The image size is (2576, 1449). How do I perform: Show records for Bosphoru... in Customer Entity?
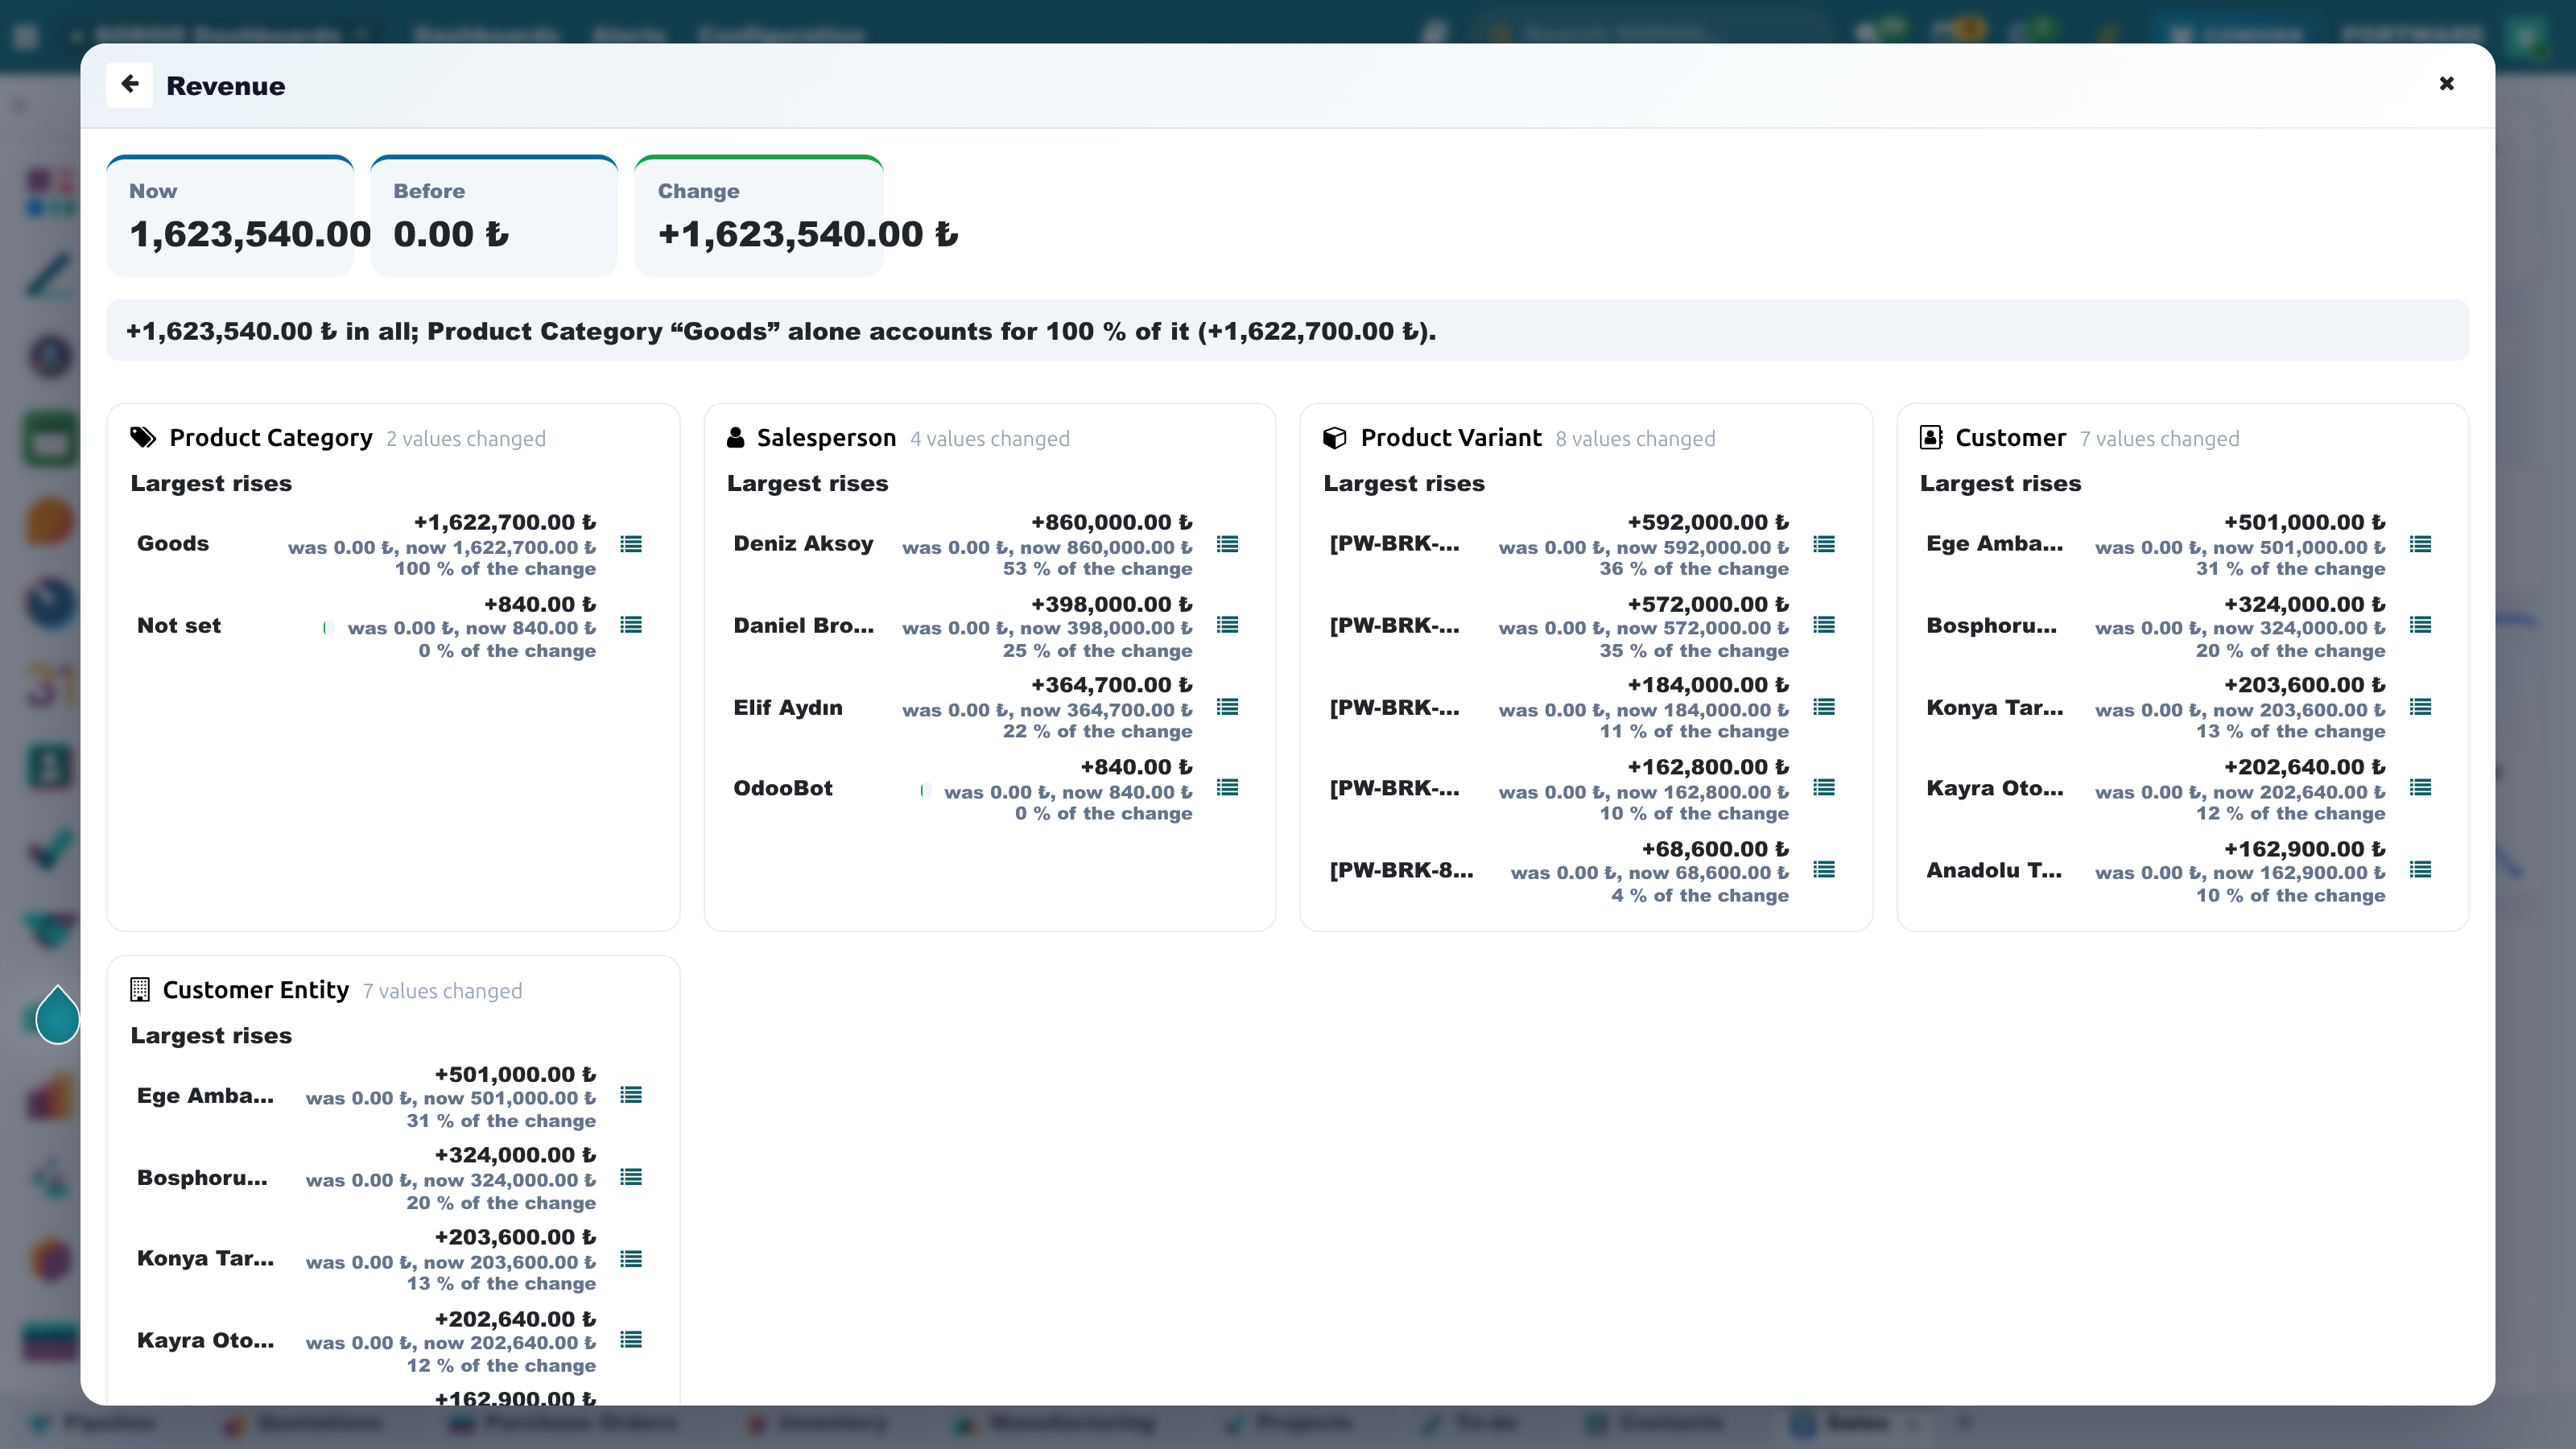[631, 1177]
